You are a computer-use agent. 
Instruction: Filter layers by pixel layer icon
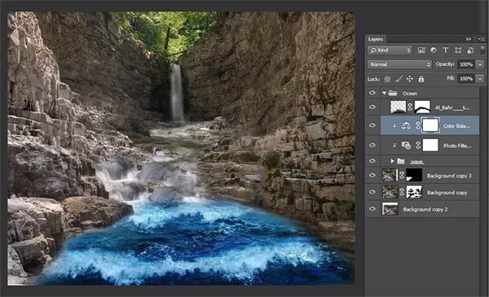pyautogui.click(x=421, y=50)
